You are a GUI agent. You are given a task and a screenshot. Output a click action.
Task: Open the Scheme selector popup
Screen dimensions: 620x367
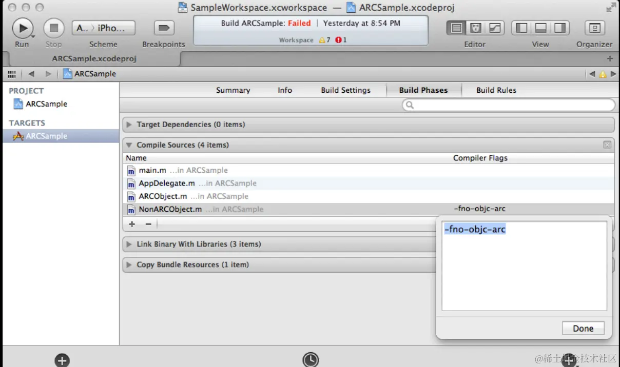[x=104, y=28]
